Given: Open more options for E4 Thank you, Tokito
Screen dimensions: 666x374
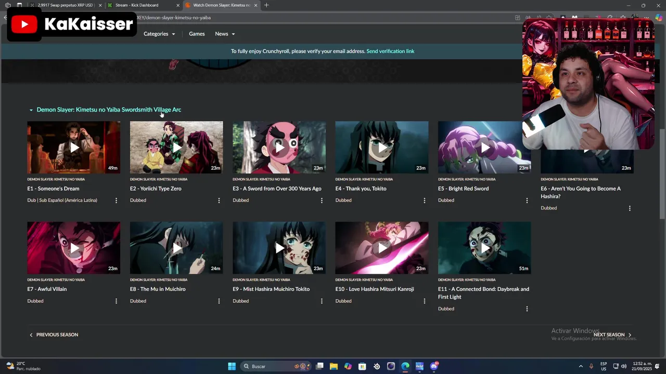Looking at the screenshot, I should click(424, 201).
